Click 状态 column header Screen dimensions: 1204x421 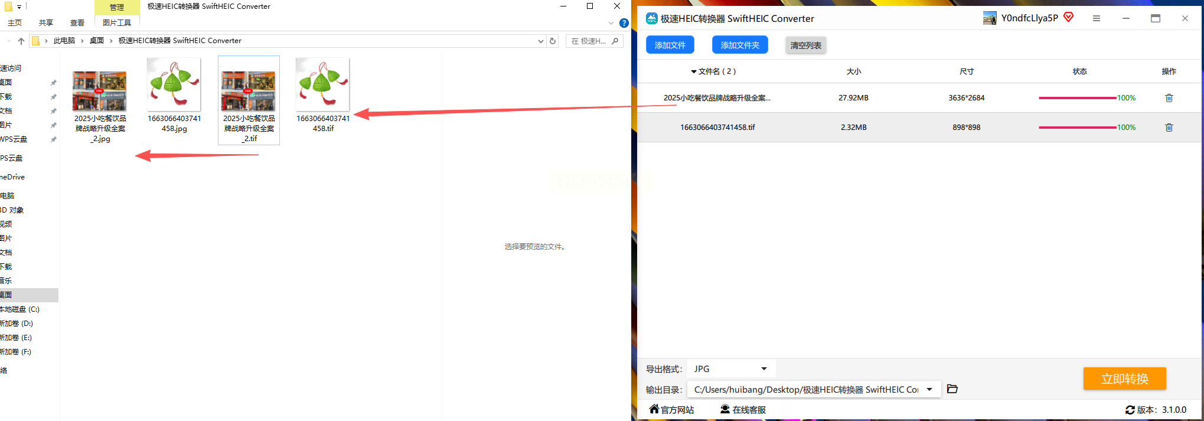(x=1079, y=71)
